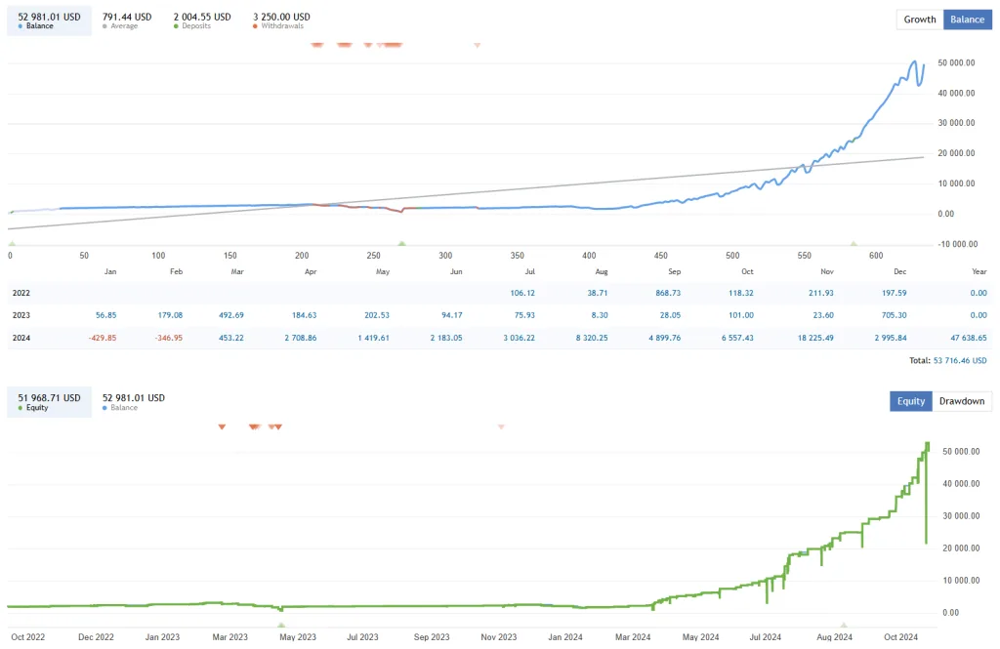
Task: Switch to the Drawdown tab
Action: [x=962, y=401]
